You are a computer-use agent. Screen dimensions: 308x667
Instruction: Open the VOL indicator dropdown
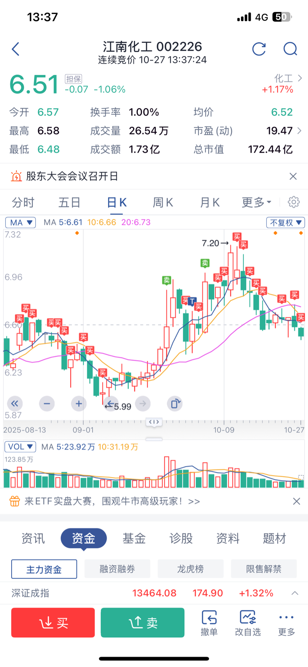tap(20, 447)
